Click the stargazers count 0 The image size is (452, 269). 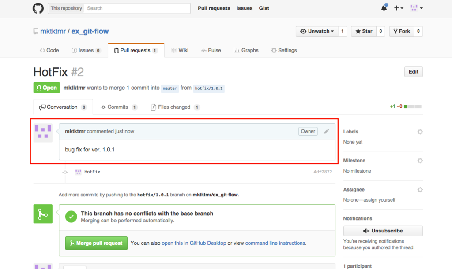click(380, 31)
